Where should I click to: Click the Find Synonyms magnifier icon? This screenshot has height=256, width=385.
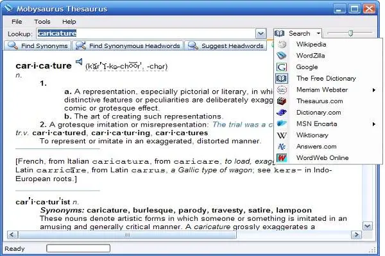click(x=13, y=45)
